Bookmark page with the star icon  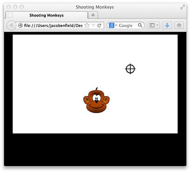[87, 26]
